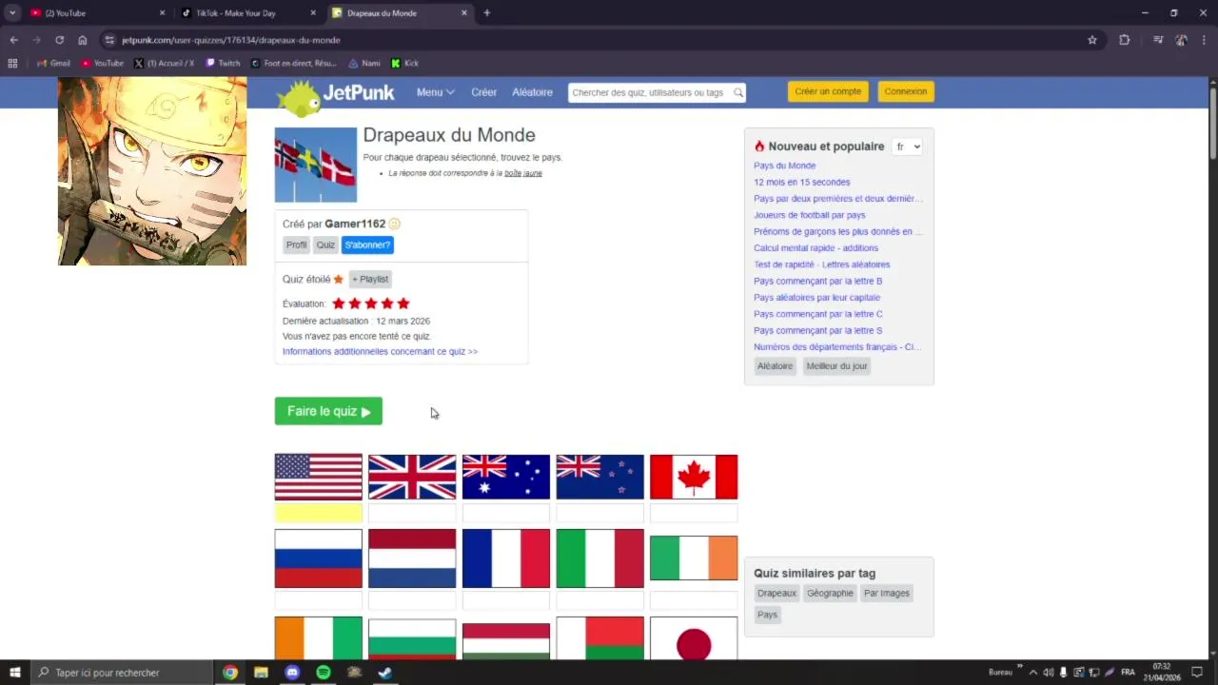
Task: Open File Explorer from the taskbar
Action: [x=261, y=673]
